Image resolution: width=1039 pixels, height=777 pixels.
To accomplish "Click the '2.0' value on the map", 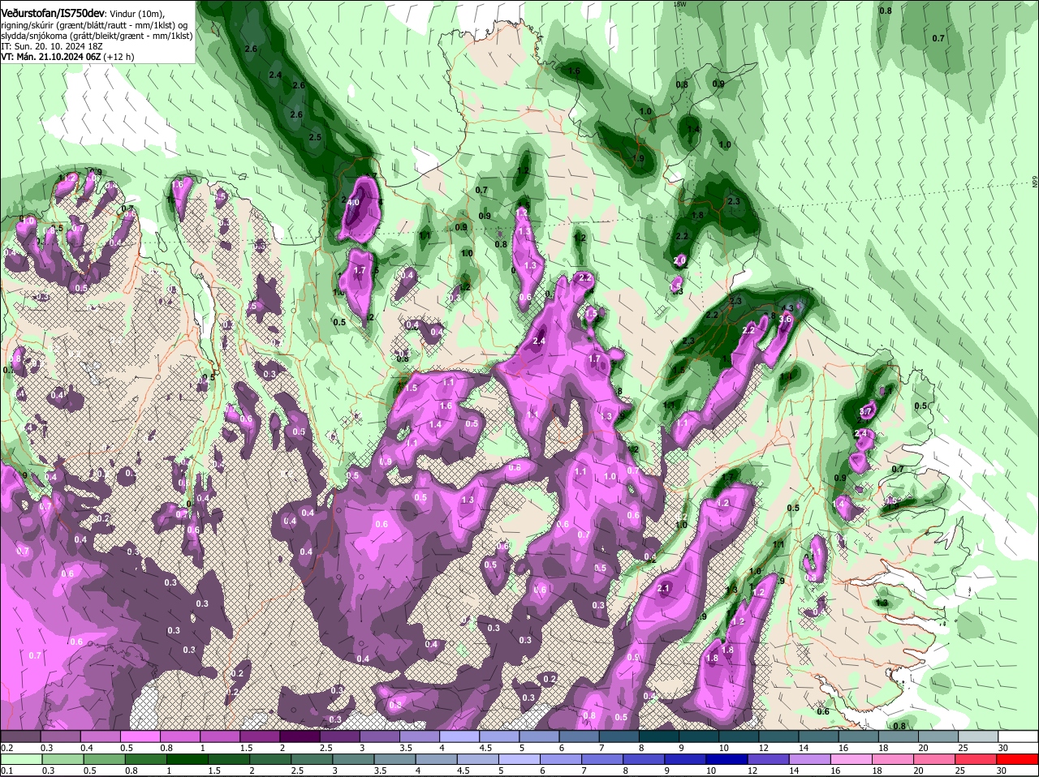I will tap(680, 260).
